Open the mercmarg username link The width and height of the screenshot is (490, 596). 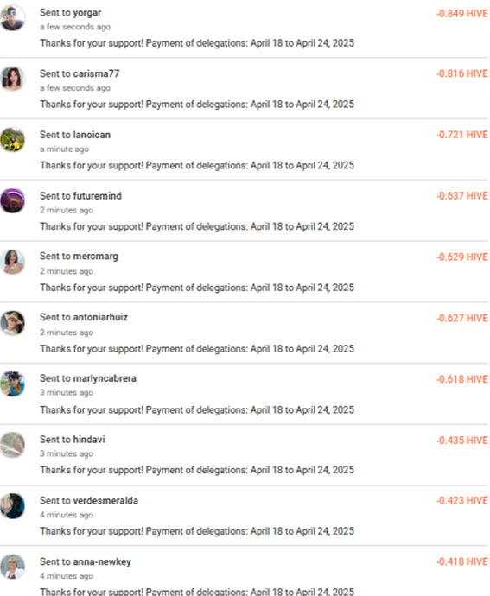click(95, 257)
